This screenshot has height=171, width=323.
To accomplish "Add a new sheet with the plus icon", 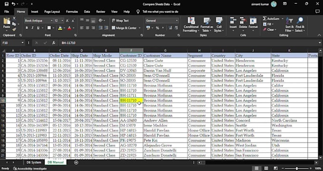I will [x=76, y=162].
